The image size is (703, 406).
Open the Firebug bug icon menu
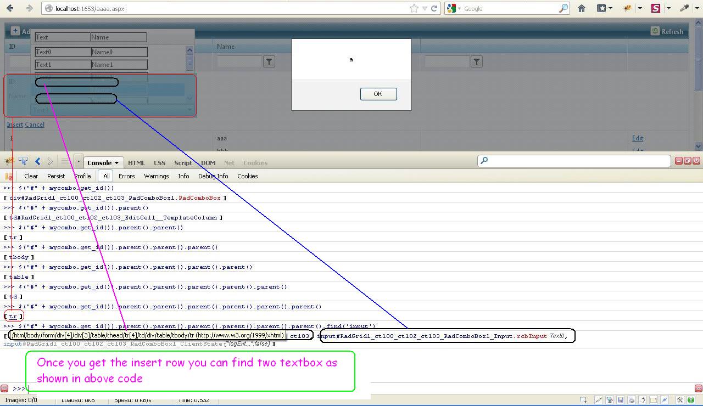(x=9, y=161)
